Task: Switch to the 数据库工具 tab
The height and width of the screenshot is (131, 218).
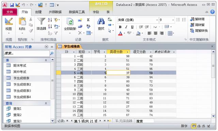Action: 77,12
